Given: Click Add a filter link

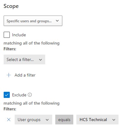Looking at the screenshot, I should pyautogui.click(x=25, y=75).
